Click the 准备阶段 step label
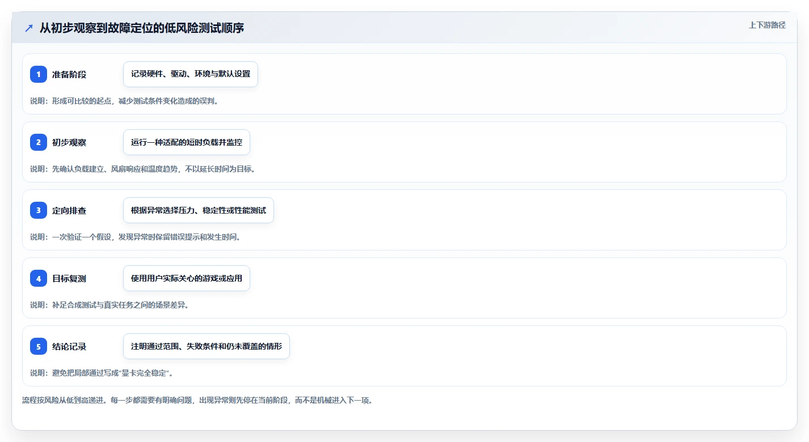The height and width of the screenshot is (442, 809). tap(69, 74)
